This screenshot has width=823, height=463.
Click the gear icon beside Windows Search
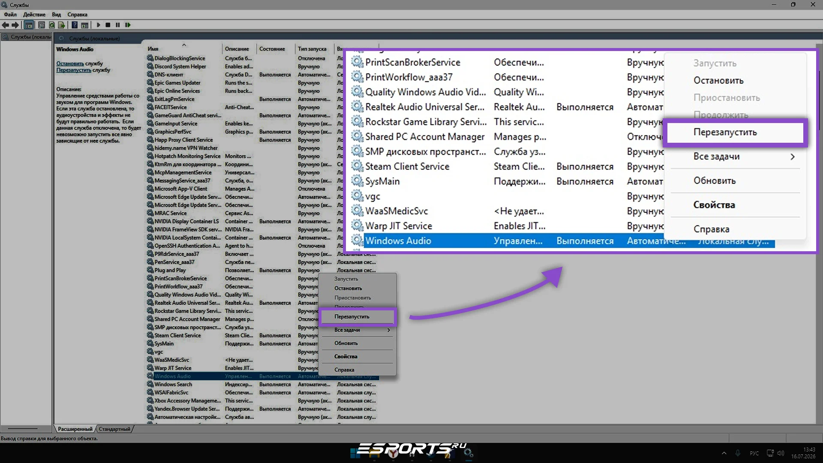[x=150, y=384]
